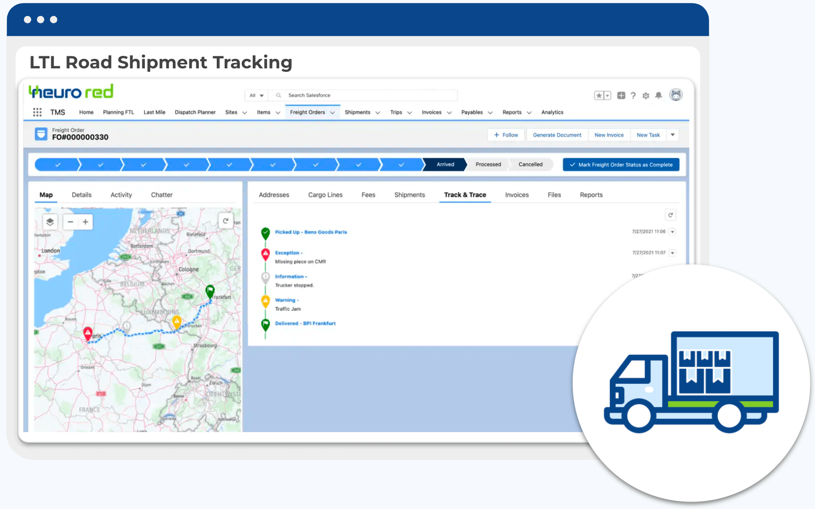Screen dimensions: 815x509
Task: Select the Processed status stage
Action: point(488,165)
